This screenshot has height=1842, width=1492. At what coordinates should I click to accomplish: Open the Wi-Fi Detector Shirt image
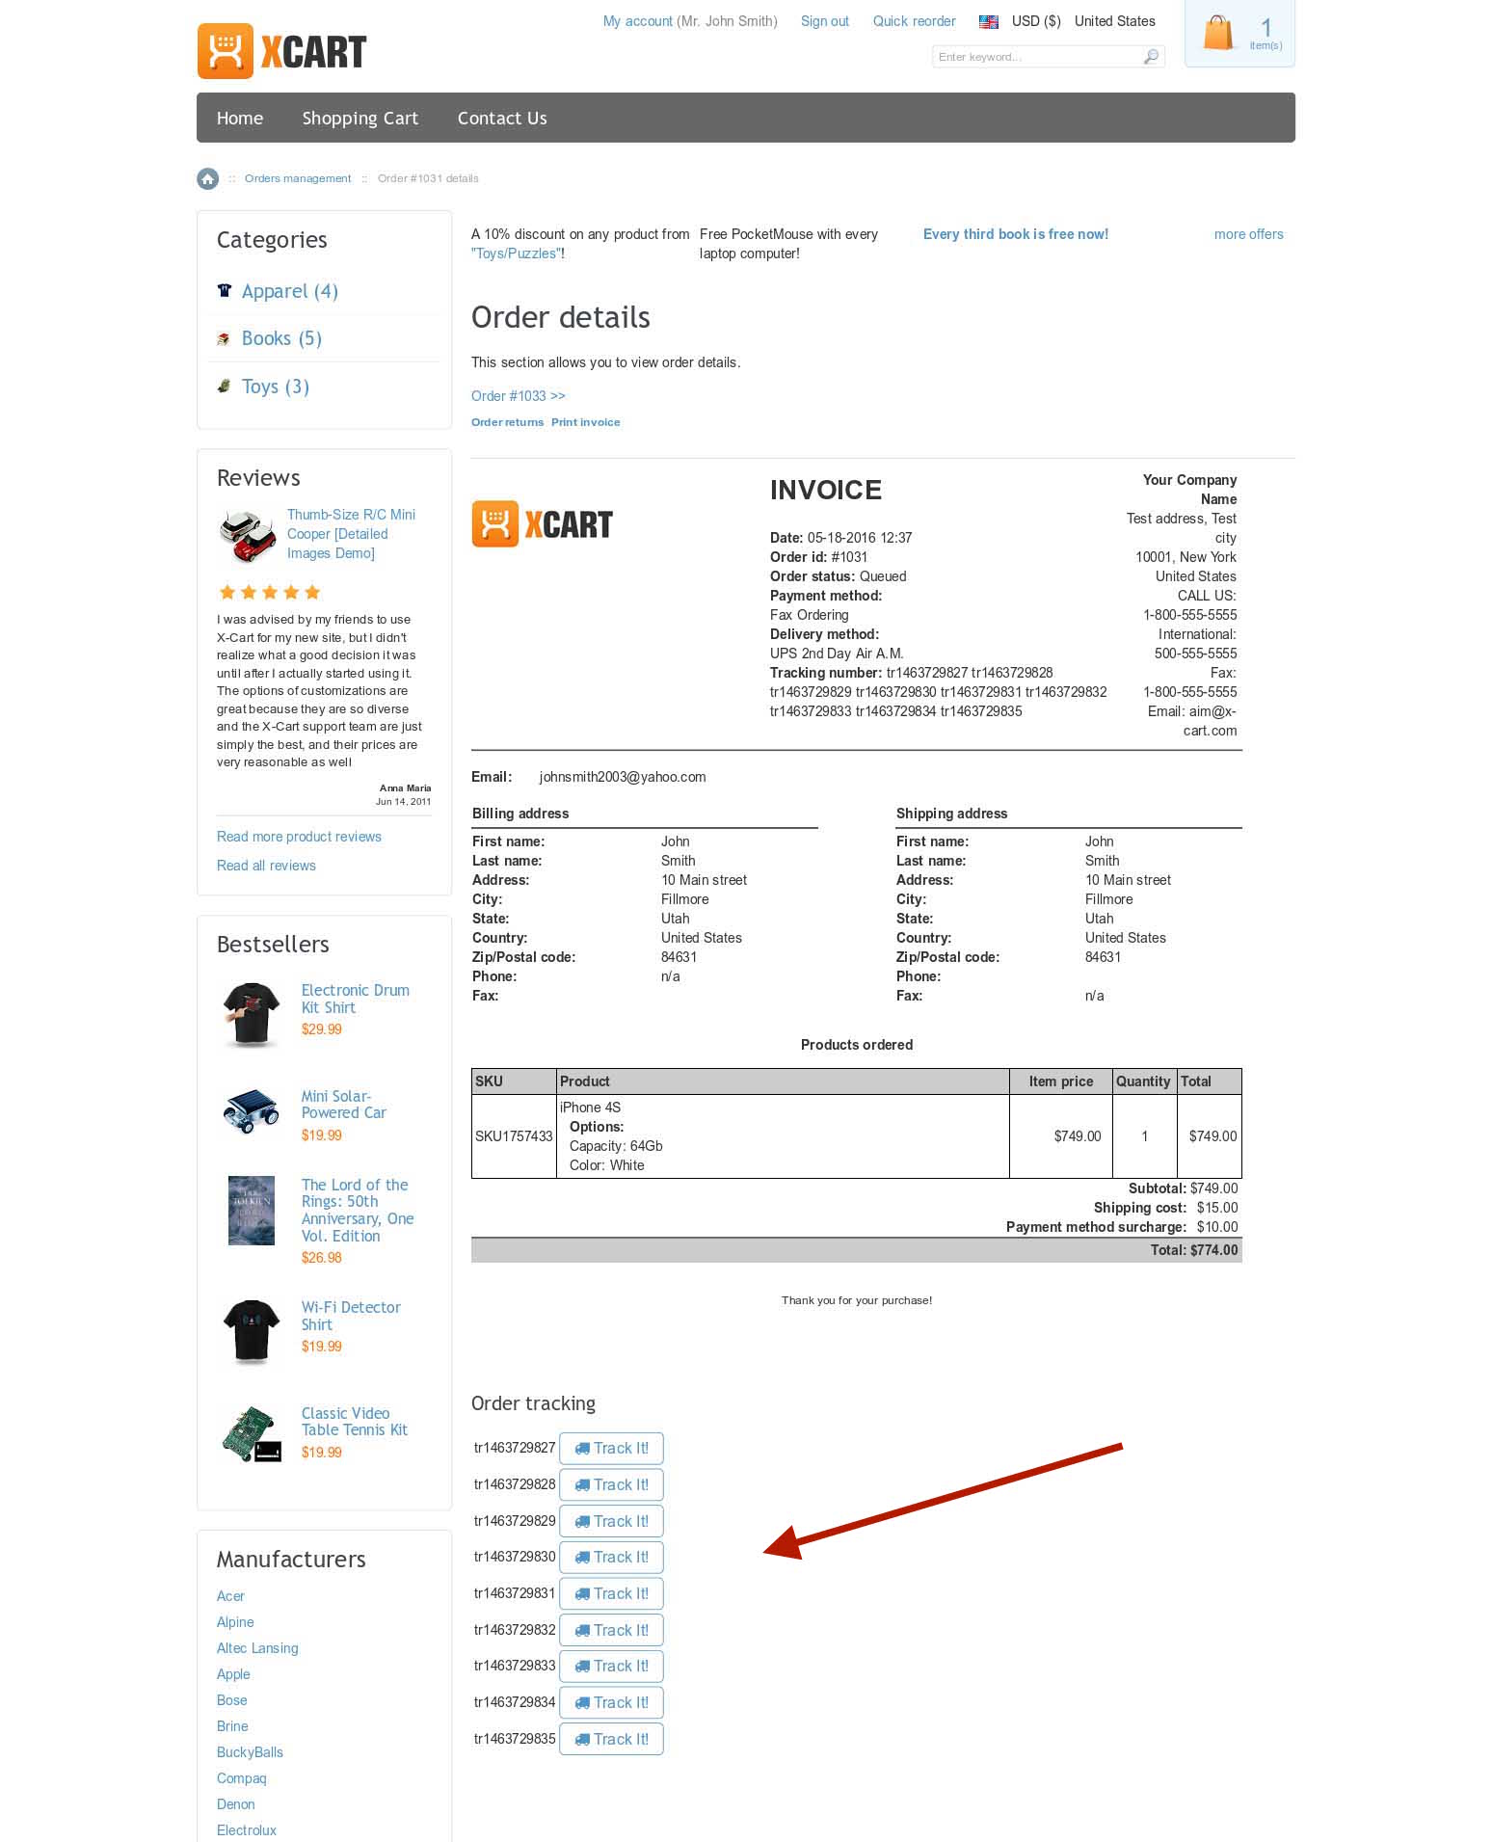click(x=252, y=1331)
